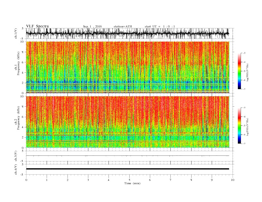Click the ch.2 spectrogram panel
Screen dimensions: 262x202
click(128, 122)
